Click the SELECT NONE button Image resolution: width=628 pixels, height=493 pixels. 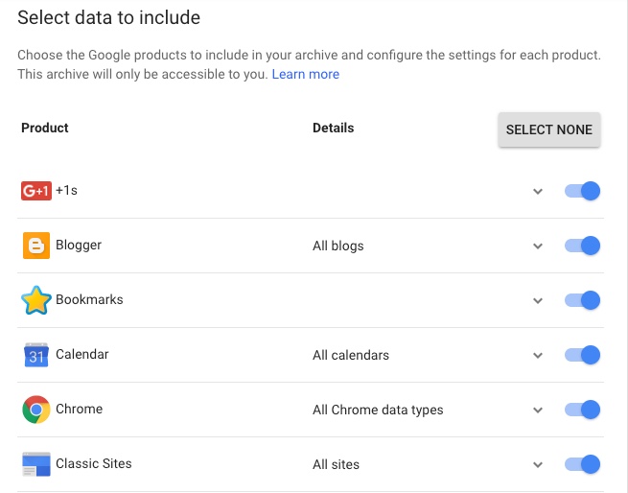click(x=549, y=129)
